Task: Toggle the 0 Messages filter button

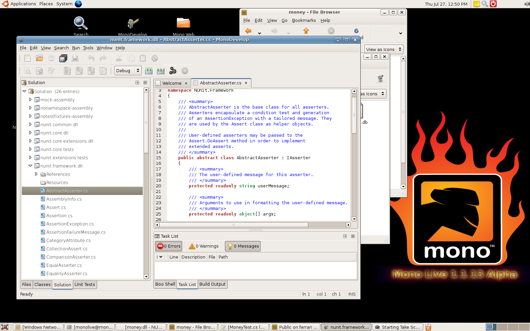Action: pos(243,246)
